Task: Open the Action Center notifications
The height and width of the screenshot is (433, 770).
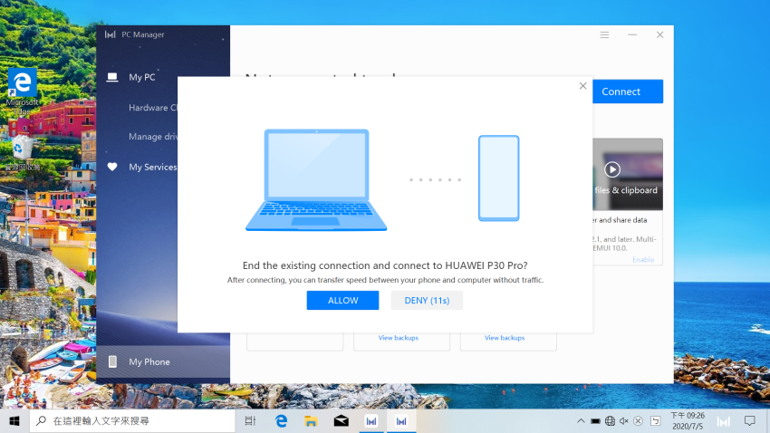Action: [x=749, y=420]
